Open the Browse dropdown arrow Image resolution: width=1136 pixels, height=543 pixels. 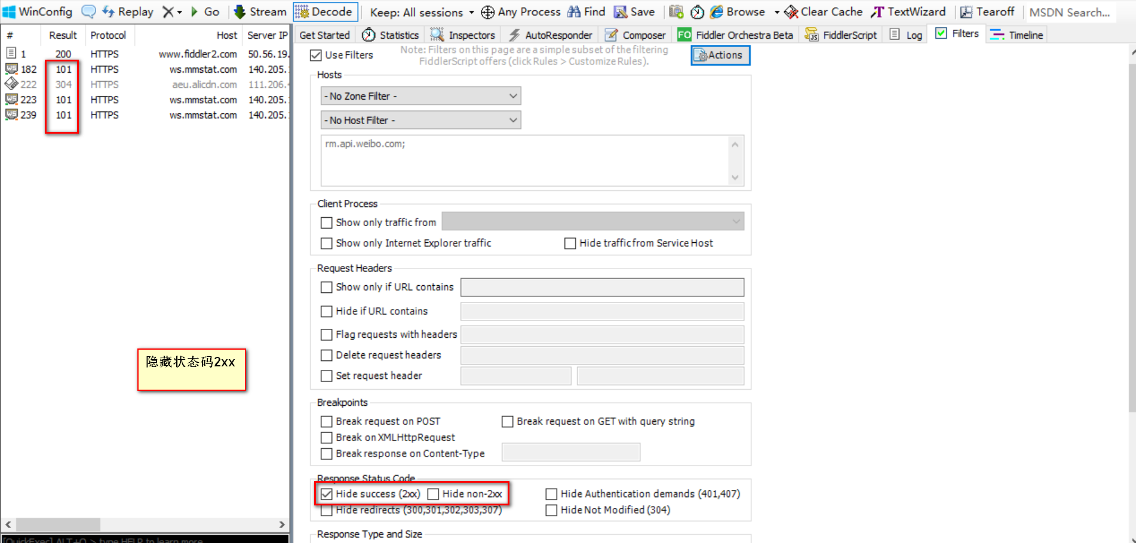(x=776, y=12)
